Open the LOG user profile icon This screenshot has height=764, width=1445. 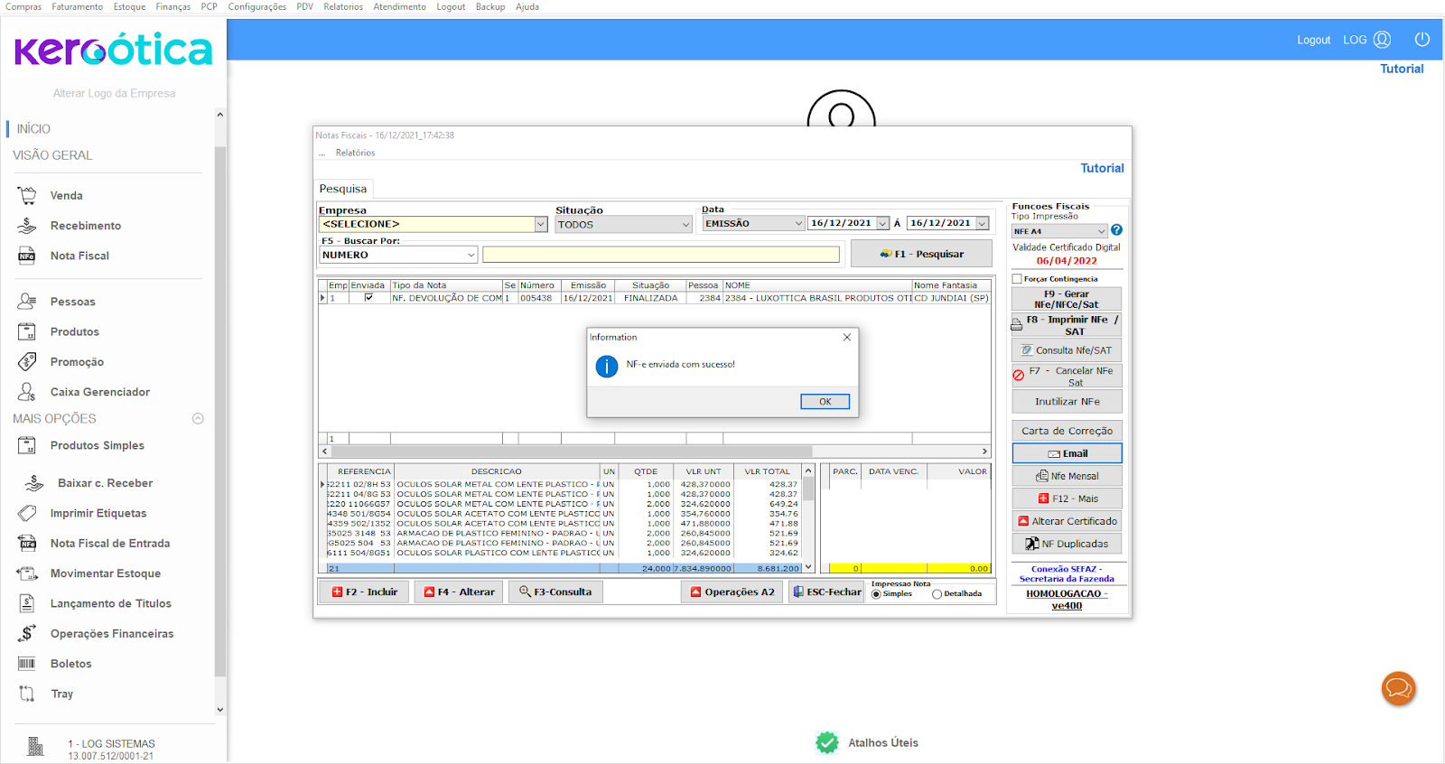coord(1383,40)
